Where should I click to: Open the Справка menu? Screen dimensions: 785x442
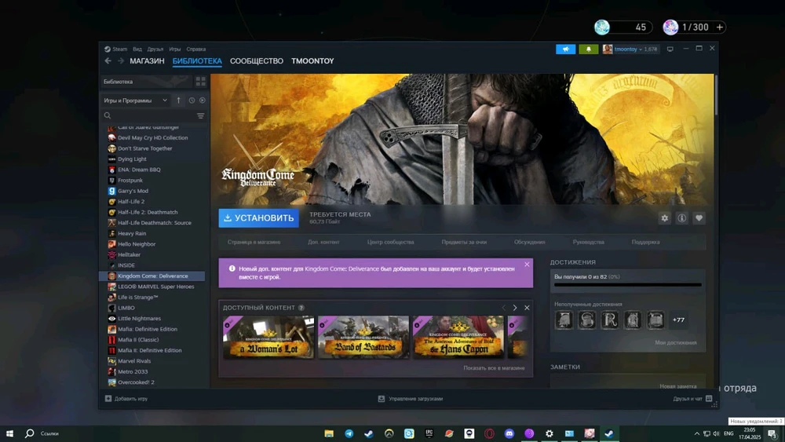coord(195,49)
